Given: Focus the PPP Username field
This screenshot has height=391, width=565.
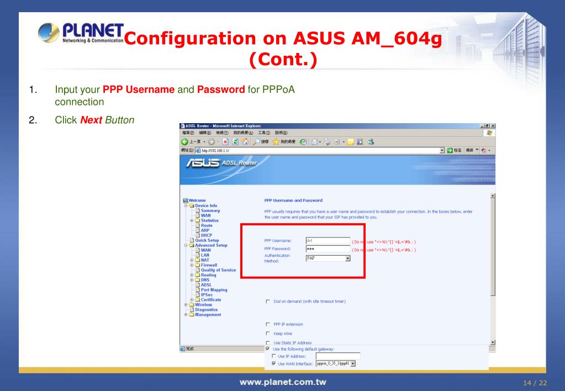Looking at the screenshot, I should click(x=328, y=241).
